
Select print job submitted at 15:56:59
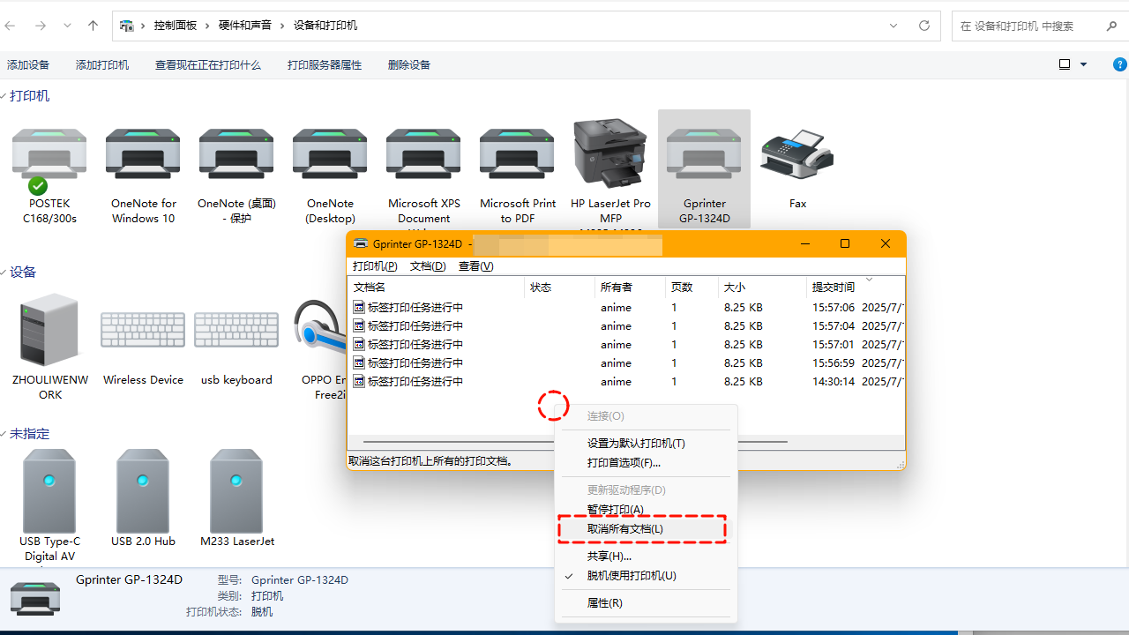click(626, 363)
